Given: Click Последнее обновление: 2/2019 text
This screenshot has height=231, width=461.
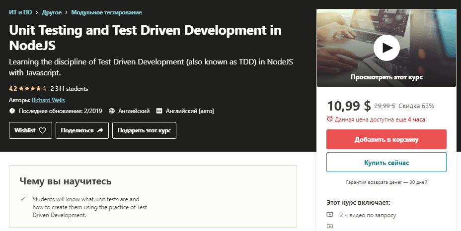Looking at the screenshot, I should tap(60, 111).
